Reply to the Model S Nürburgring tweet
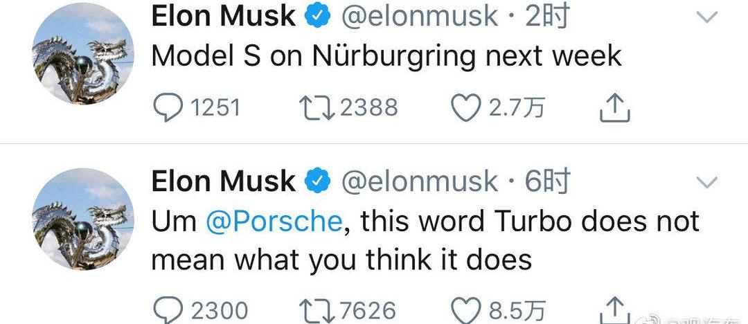 pos(166,107)
